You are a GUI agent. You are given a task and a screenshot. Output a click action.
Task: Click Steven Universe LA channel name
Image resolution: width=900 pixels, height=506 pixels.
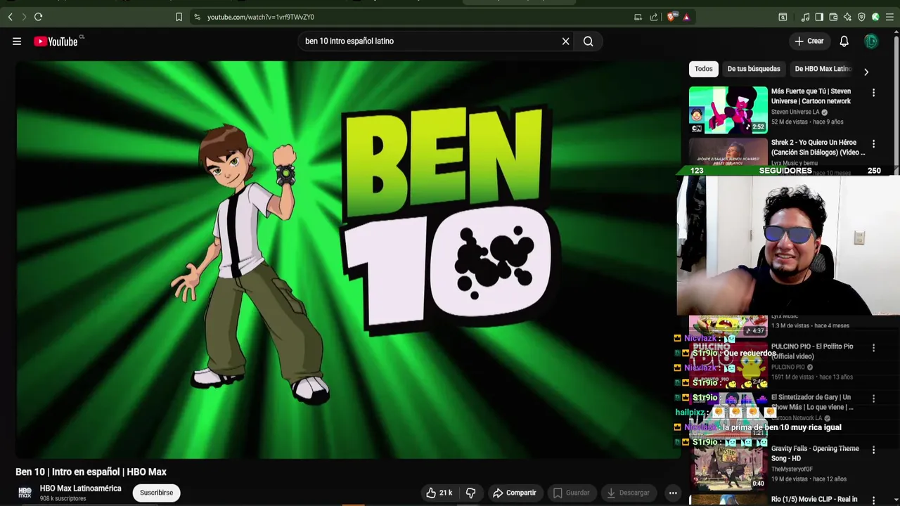tap(795, 112)
